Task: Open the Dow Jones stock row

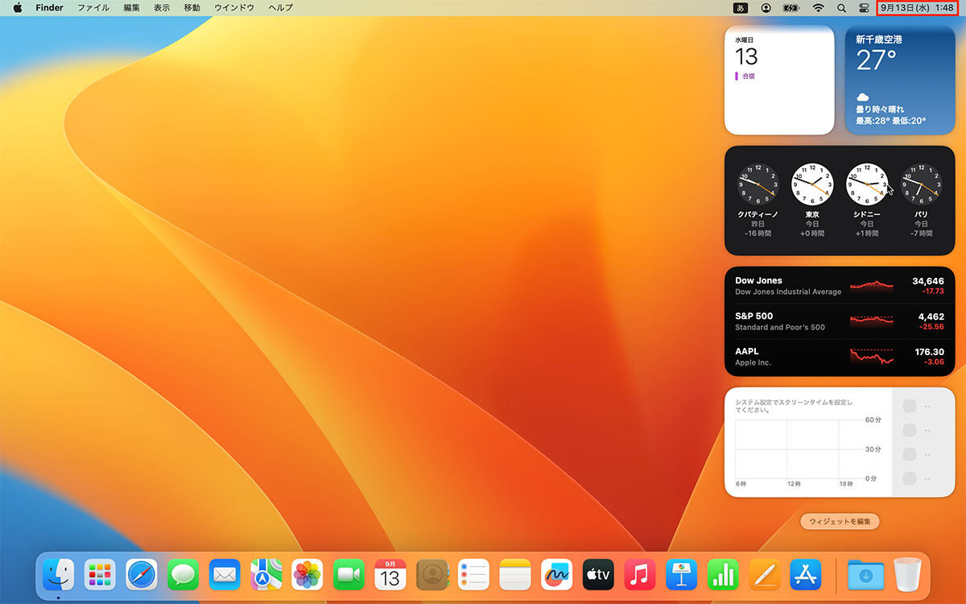Action: pyautogui.click(x=840, y=286)
